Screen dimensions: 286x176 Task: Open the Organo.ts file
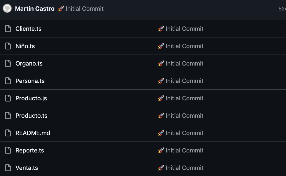click(x=29, y=63)
